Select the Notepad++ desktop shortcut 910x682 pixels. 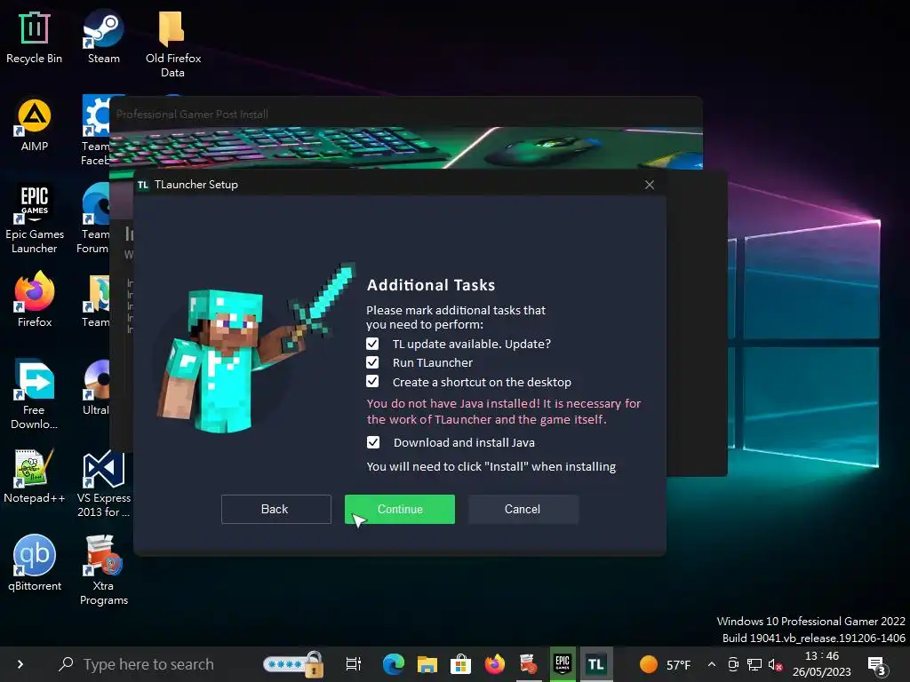[35, 476]
